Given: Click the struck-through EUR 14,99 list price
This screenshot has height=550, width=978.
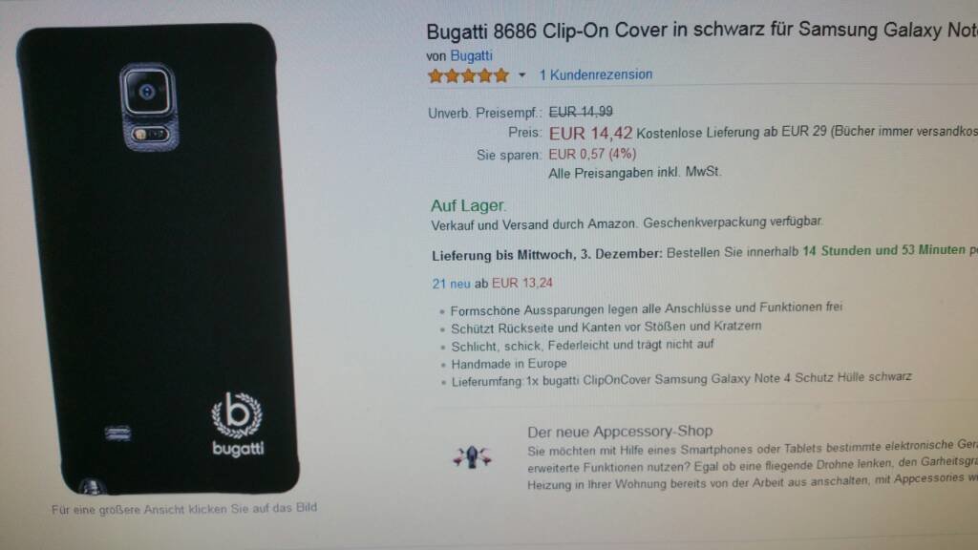Looking at the screenshot, I should coord(581,113).
